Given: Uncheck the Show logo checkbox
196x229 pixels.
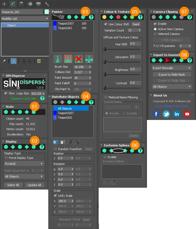Looking at the screenshot, I should (6, 93).
